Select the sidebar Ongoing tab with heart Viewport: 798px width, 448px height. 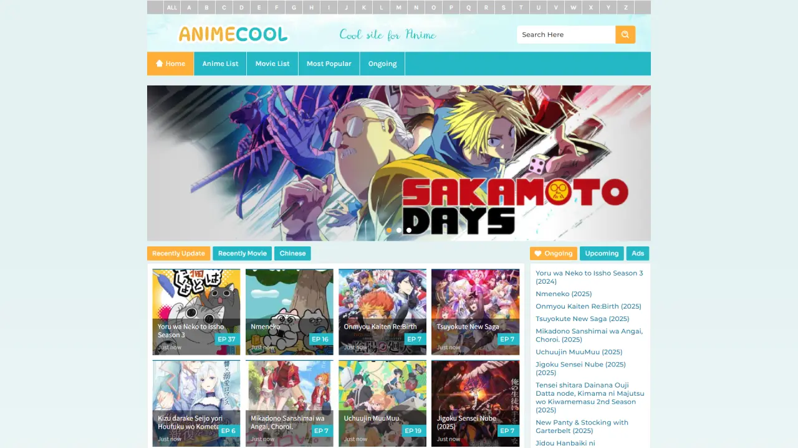(x=554, y=253)
